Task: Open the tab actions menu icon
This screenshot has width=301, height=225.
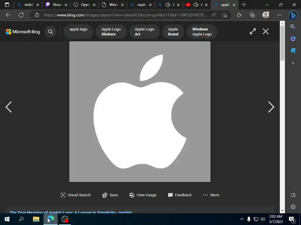Action: (7, 5)
